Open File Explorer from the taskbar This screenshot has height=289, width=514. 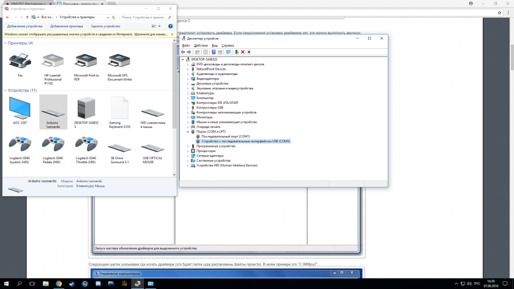pyautogui.click(x=46, y=283)
